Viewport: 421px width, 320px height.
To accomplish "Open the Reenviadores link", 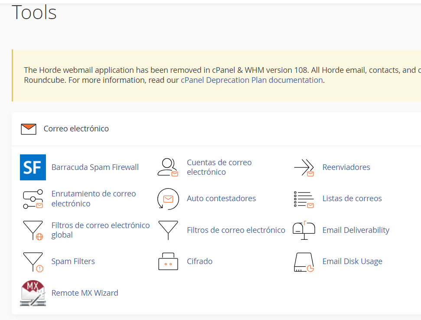I will point(346,167).
